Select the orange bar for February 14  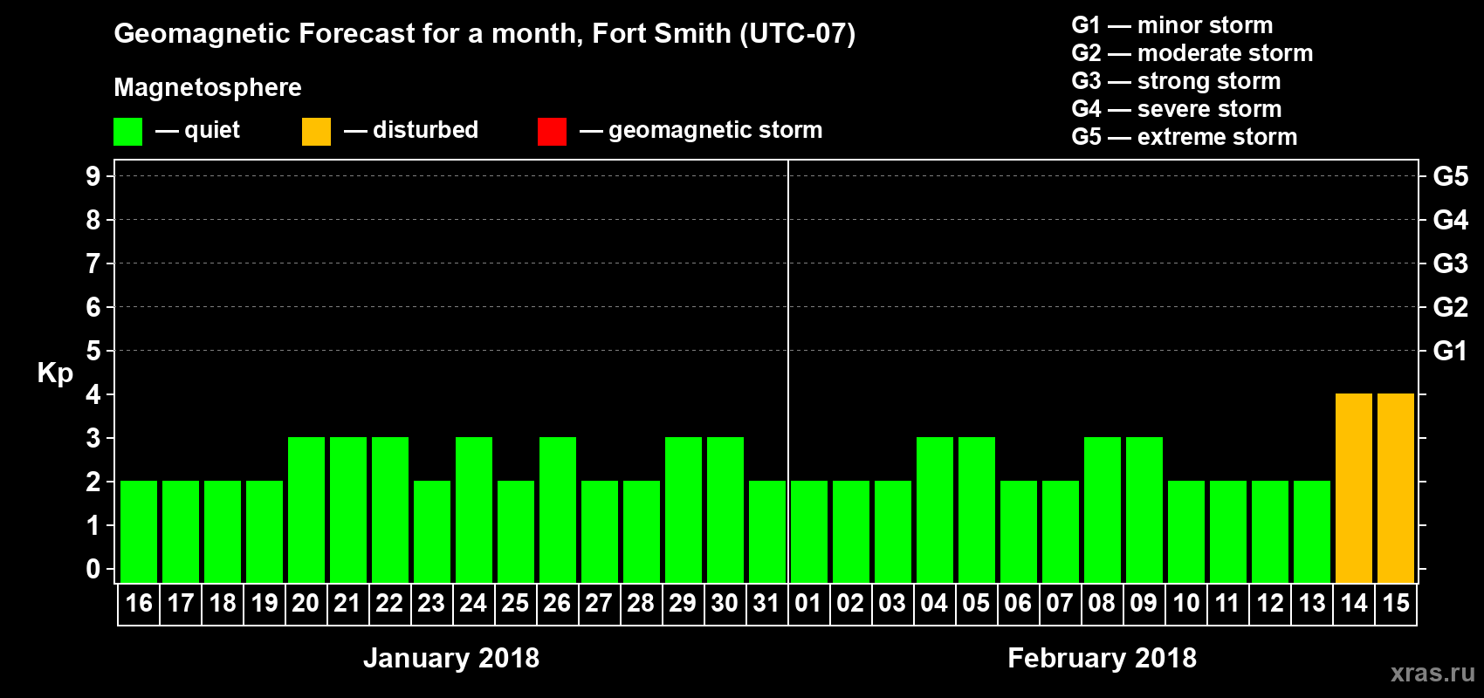(x=1354, y=488)
